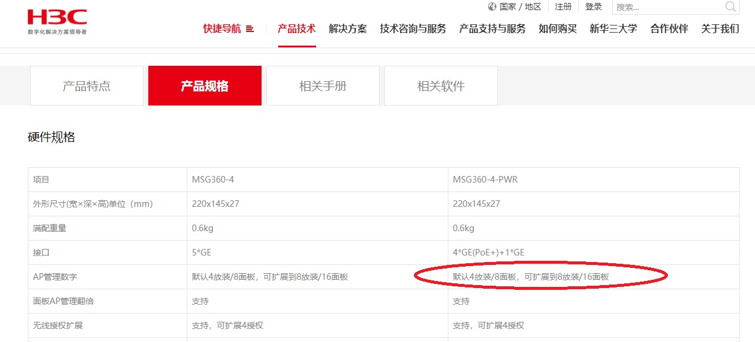Click the 硬件规格 heading
This screenshot has width=755, height=342.
(x=52, y=138)
